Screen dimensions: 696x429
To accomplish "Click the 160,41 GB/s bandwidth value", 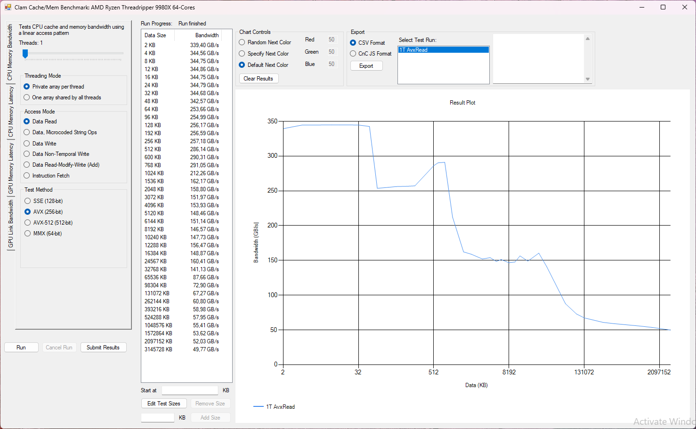I will pos(204,261).
